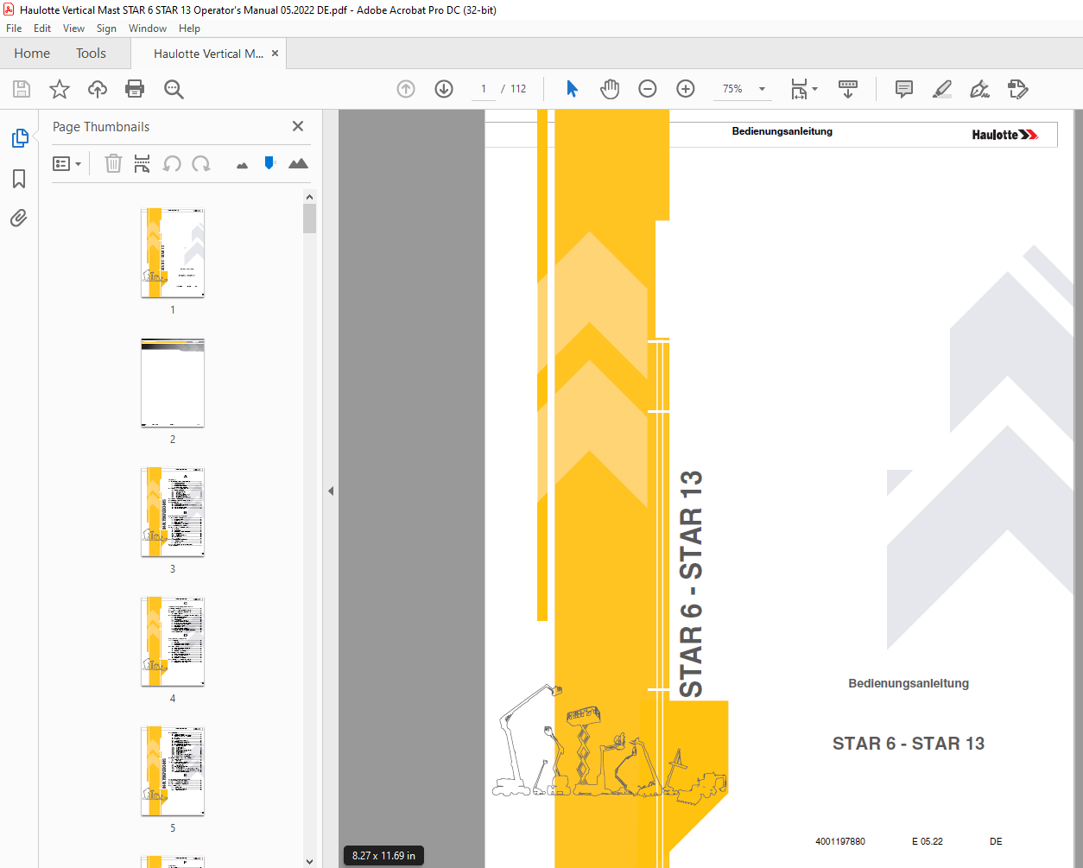Select page 3 thumbnail
The width and height of the screenshot is (1083, 868).
pos(173,512)
